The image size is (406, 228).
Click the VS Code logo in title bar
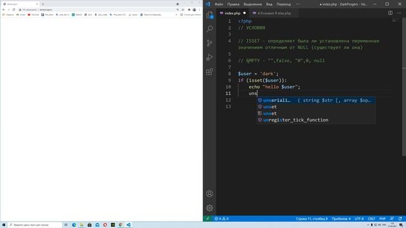[208, 4]
